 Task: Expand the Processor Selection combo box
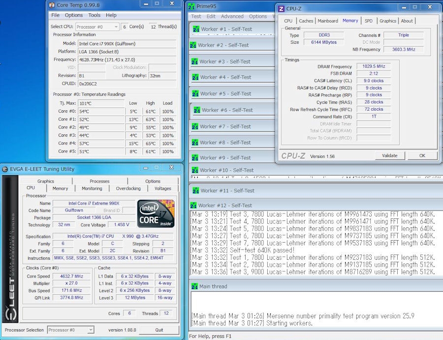pos(71,330)
